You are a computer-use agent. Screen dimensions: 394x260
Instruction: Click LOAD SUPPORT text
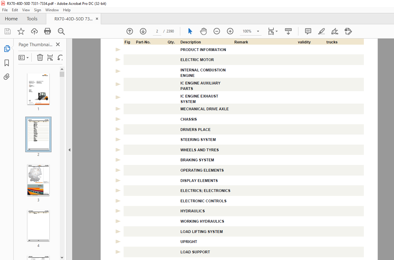point(195,252)
